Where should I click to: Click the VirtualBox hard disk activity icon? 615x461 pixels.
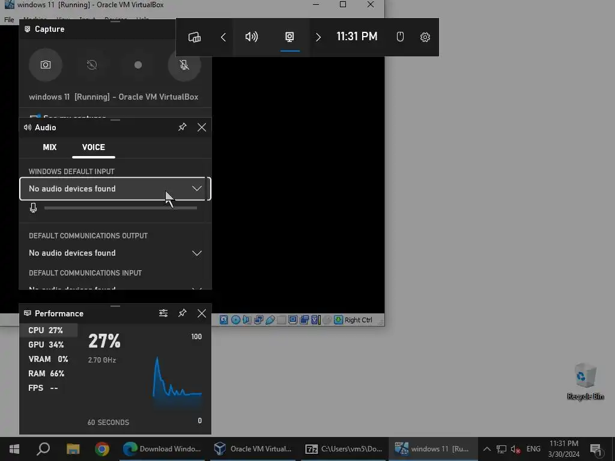click(x=223, y=320)
